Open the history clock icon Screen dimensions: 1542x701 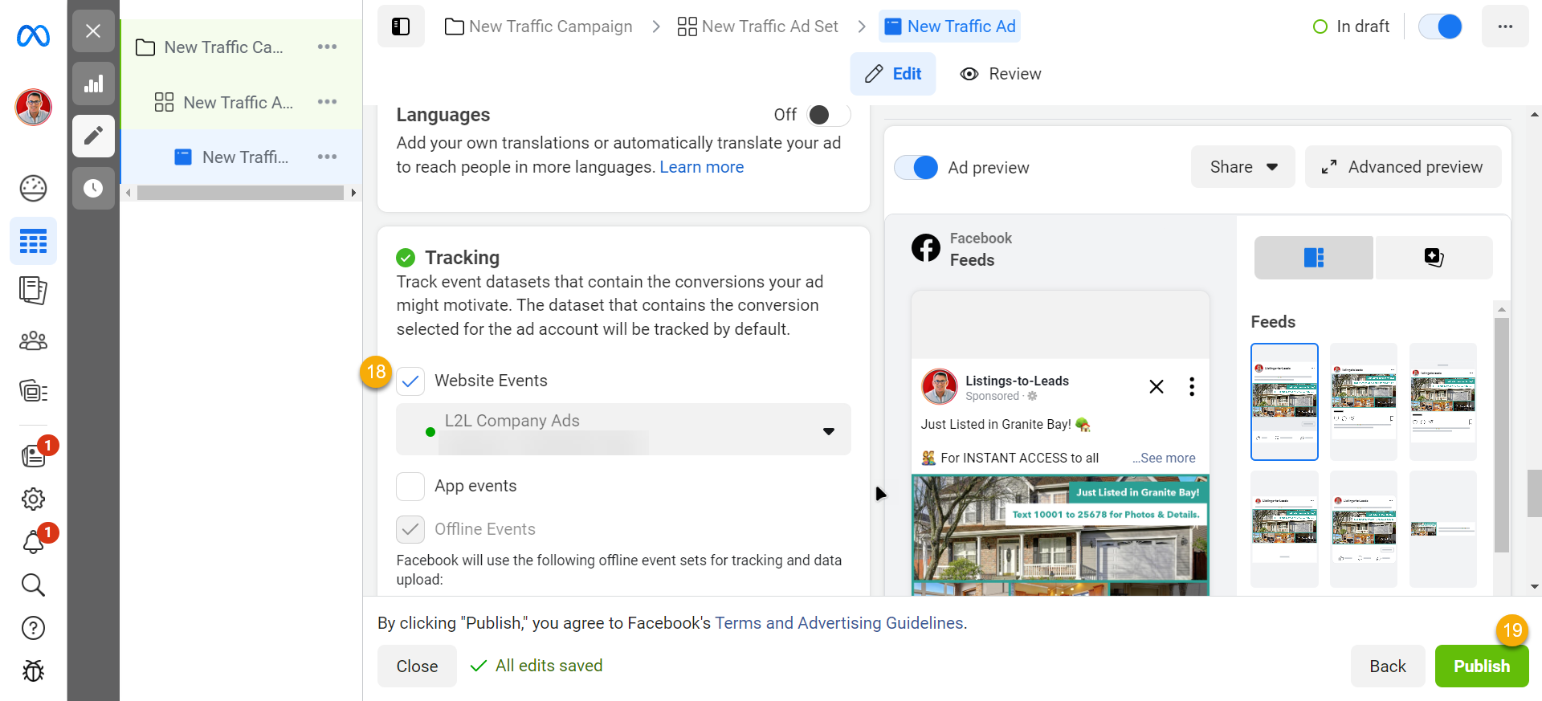coord(93,188)
